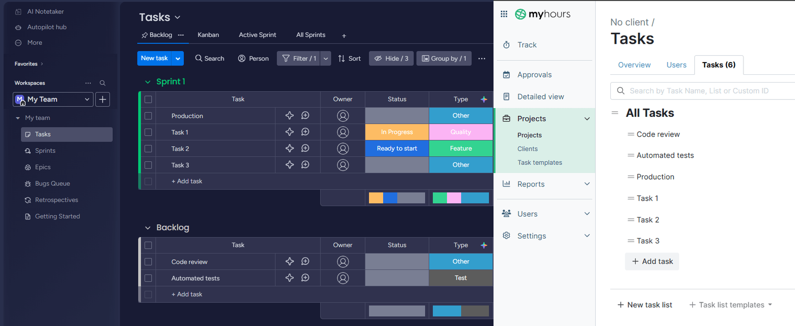Check the Code review row checkbox

148,262
